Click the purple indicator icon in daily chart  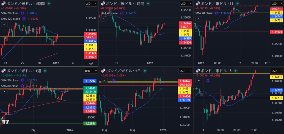pyautogui.click(x=113, y=81)
